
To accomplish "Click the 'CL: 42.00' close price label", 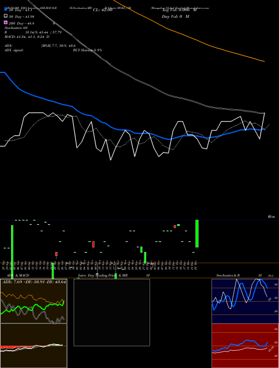I will point(103,10).
